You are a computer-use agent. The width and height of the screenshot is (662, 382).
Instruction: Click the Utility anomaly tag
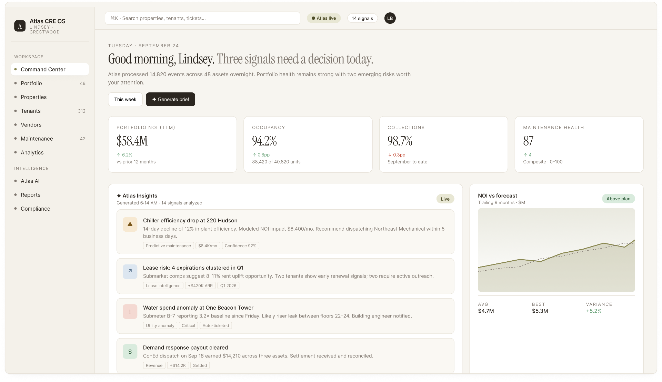160,326
